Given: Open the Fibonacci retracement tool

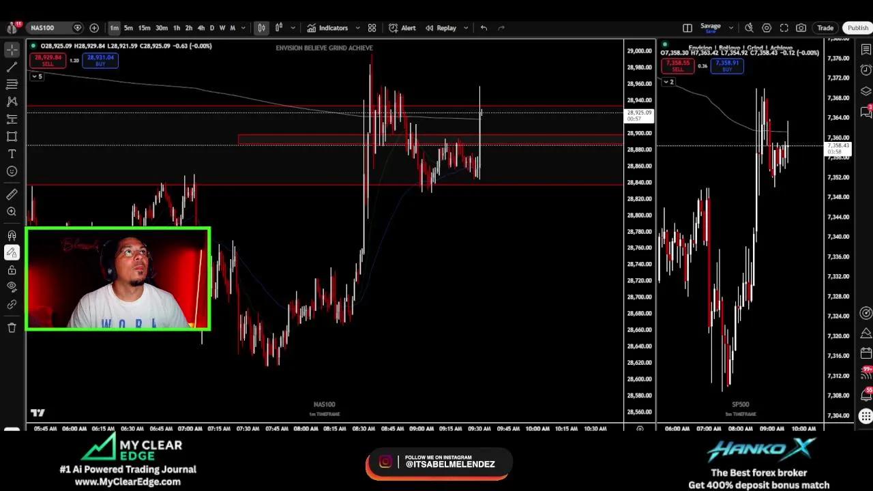Looking at the screenshot, I should point(12,84).
